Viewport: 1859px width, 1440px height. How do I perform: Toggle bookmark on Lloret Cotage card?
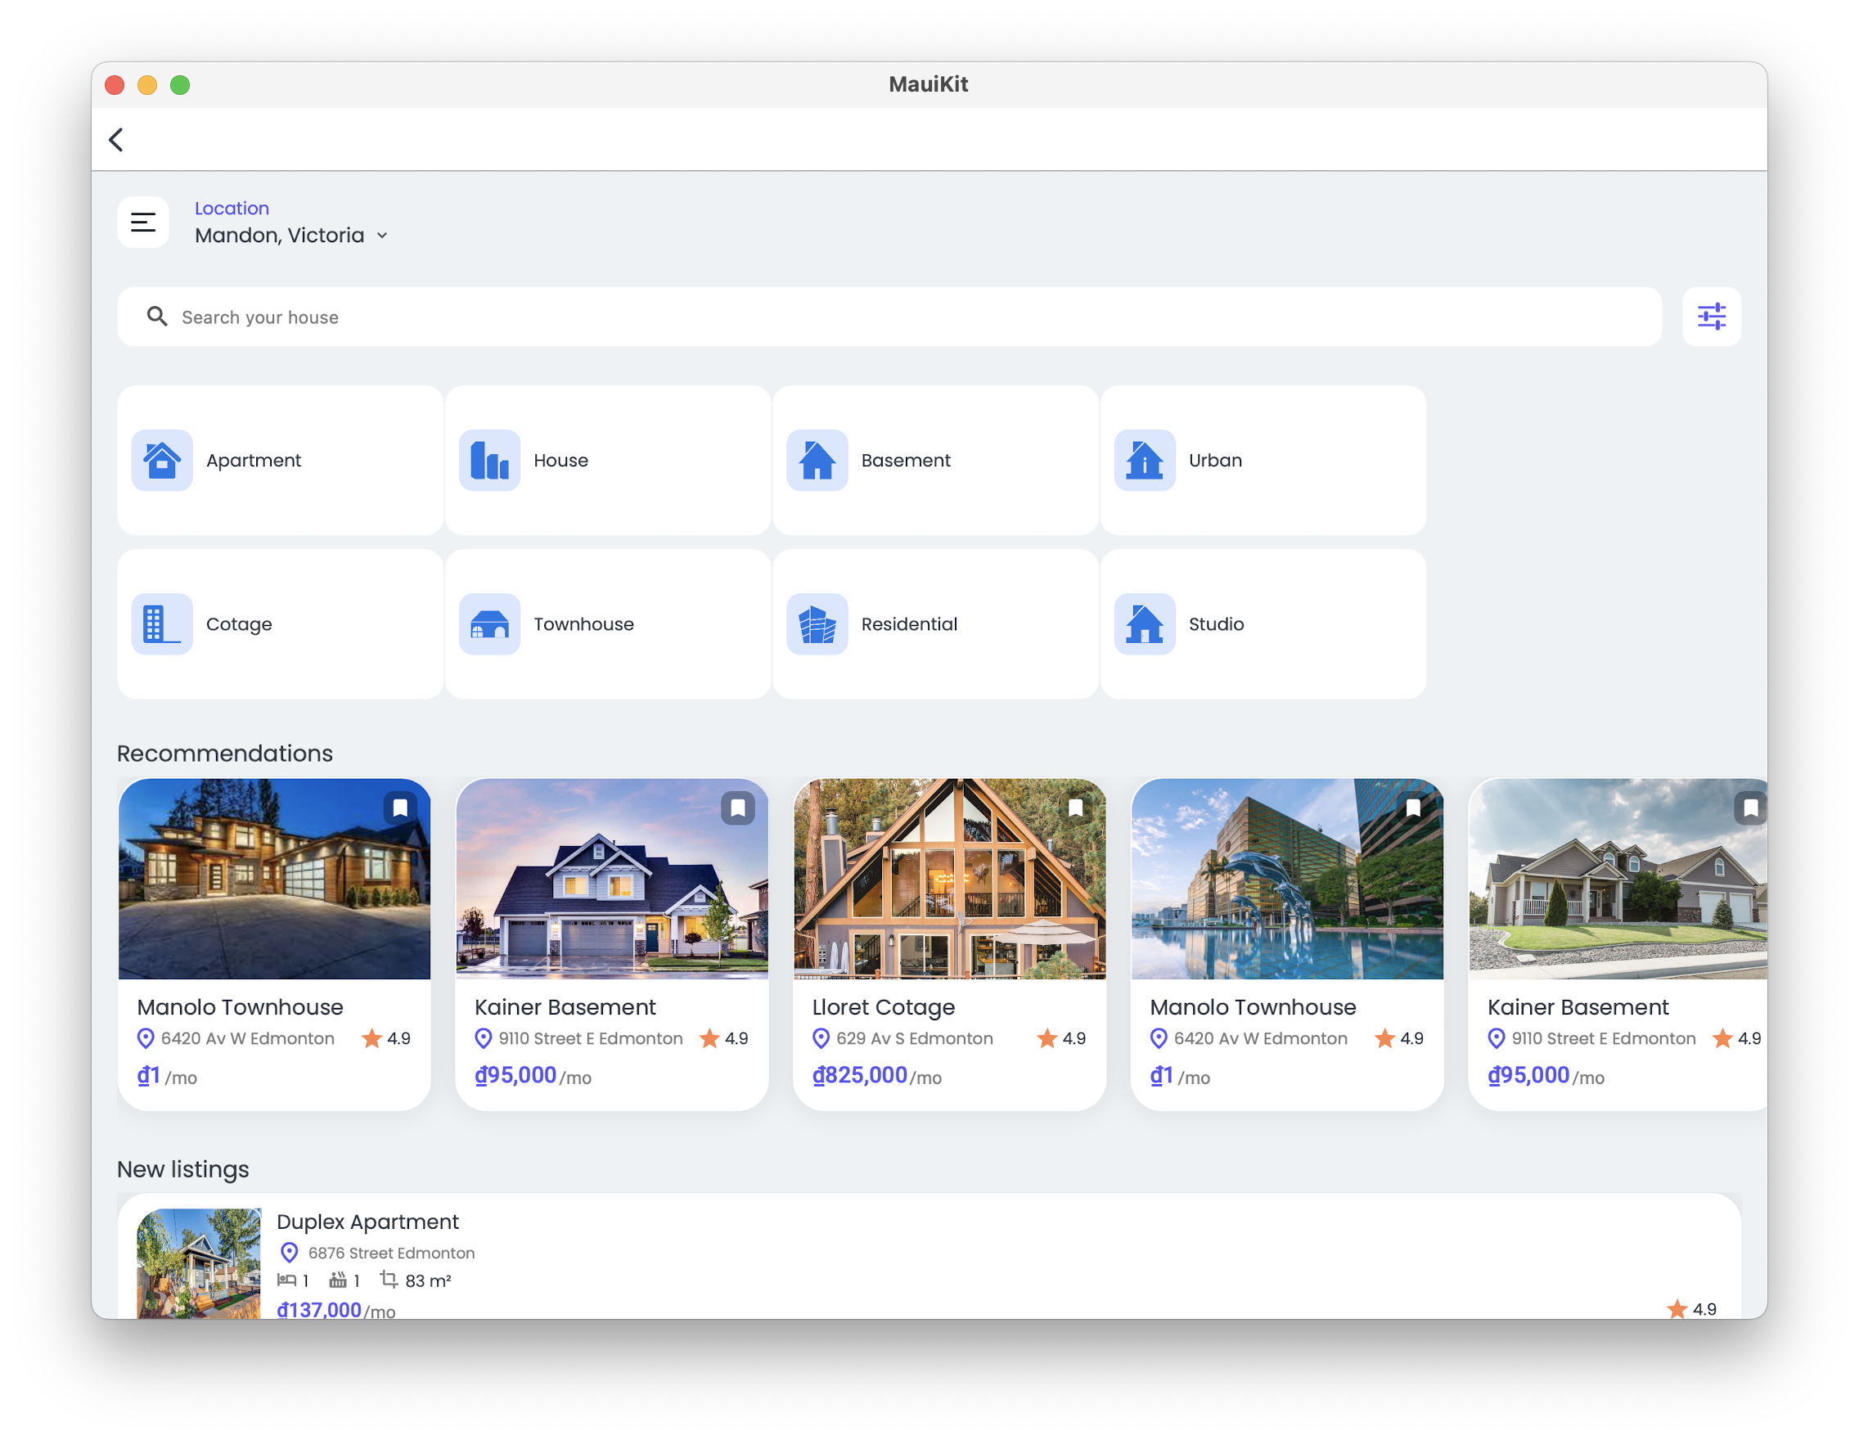(x=1075, y=807)
